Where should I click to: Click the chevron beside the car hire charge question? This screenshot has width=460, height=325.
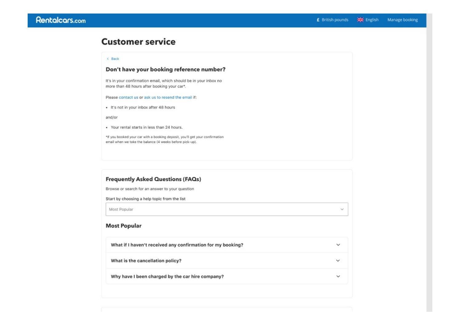click(x=338, y=276)
